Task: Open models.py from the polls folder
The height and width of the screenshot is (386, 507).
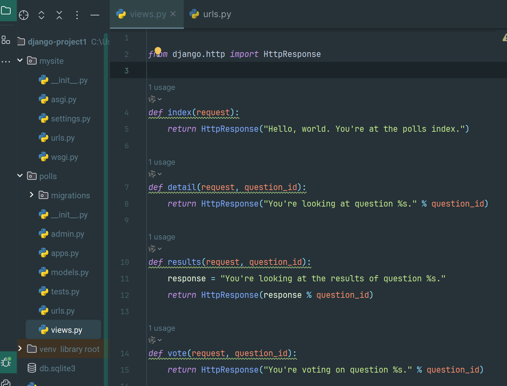Action: pyautogui.click(x=70, y=272)
